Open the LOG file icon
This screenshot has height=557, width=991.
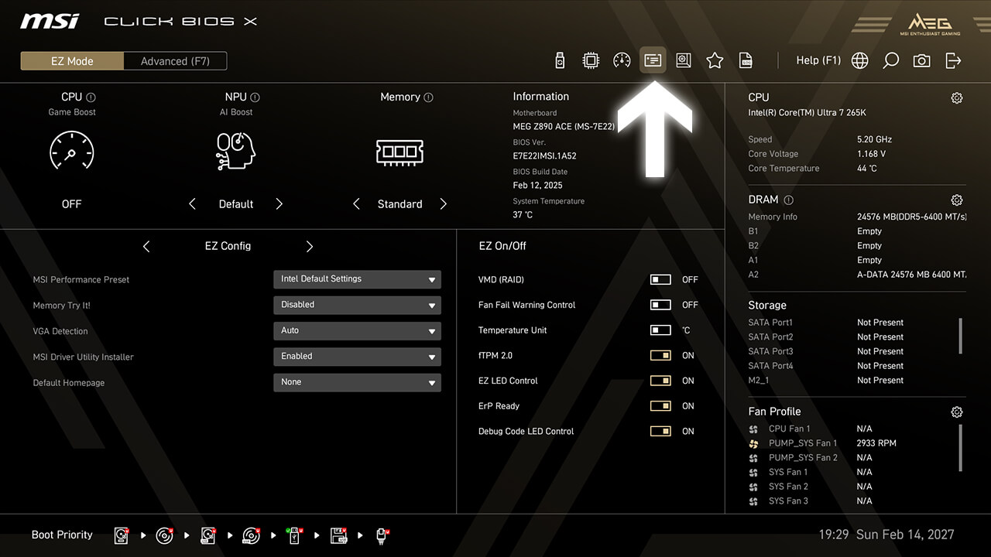point(746,60)
